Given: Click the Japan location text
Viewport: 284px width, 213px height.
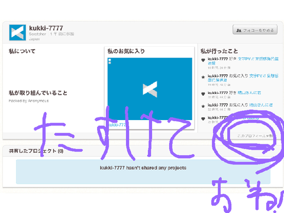Looking at the screenshot, I should click(x=34, y=39).
